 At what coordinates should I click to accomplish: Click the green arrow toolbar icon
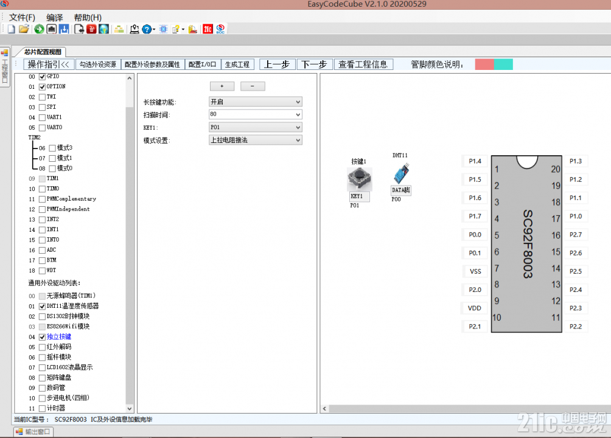[39, 29]
